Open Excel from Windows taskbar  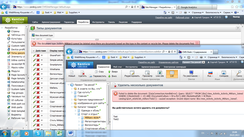(x=59, y=133)
